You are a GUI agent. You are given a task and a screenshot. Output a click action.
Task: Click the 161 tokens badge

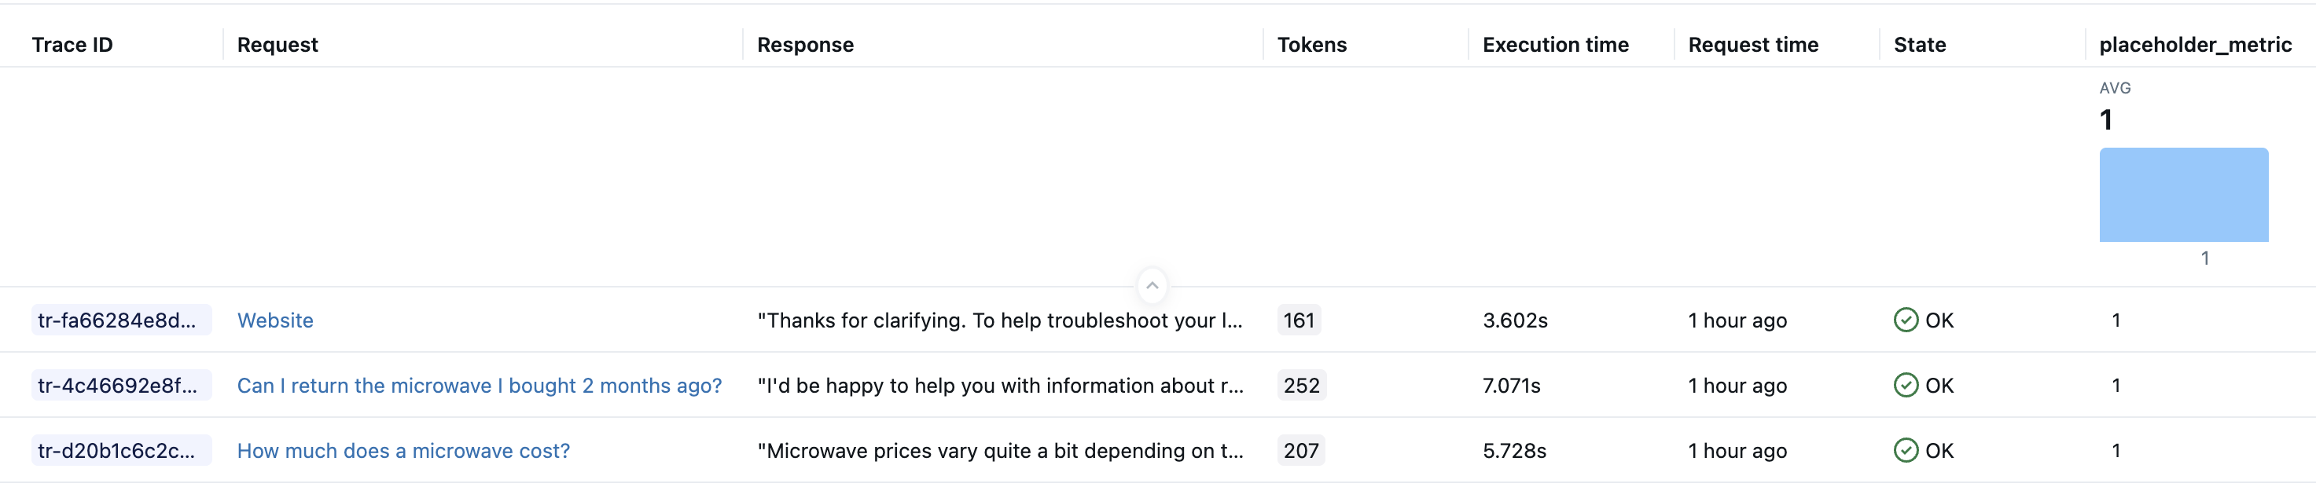coord(1298,320)
